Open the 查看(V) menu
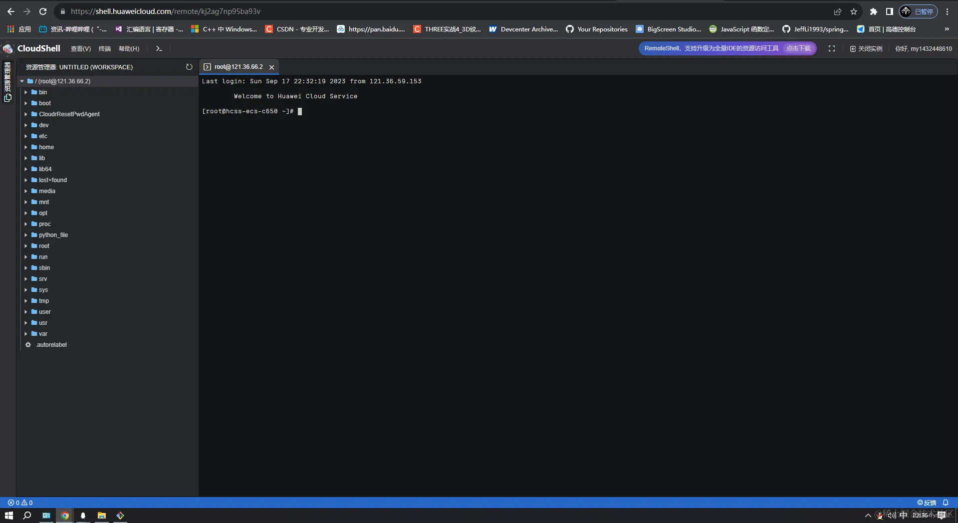Viewport: 958px width, 523px height. 81,48
